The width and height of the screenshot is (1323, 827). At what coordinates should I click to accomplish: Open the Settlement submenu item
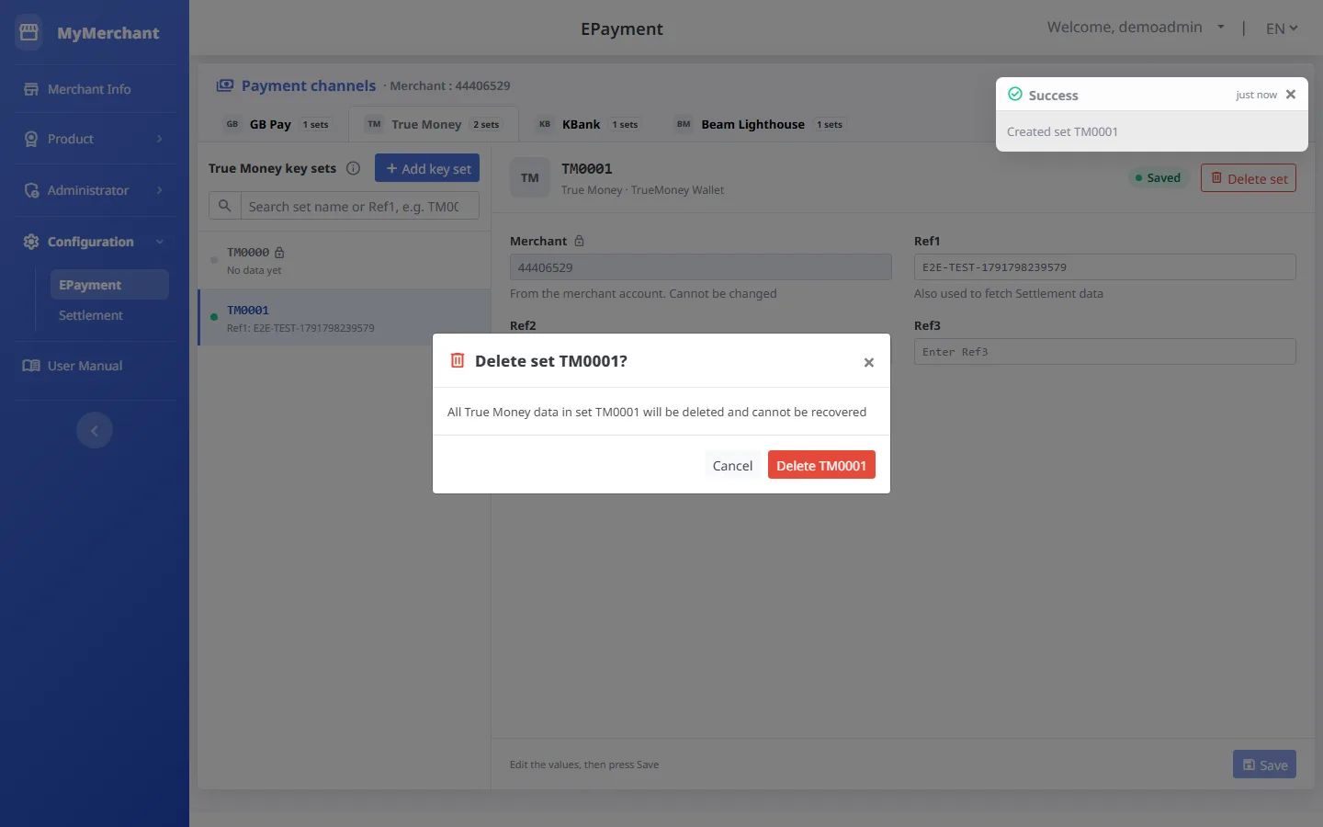(x=109, y=315)
